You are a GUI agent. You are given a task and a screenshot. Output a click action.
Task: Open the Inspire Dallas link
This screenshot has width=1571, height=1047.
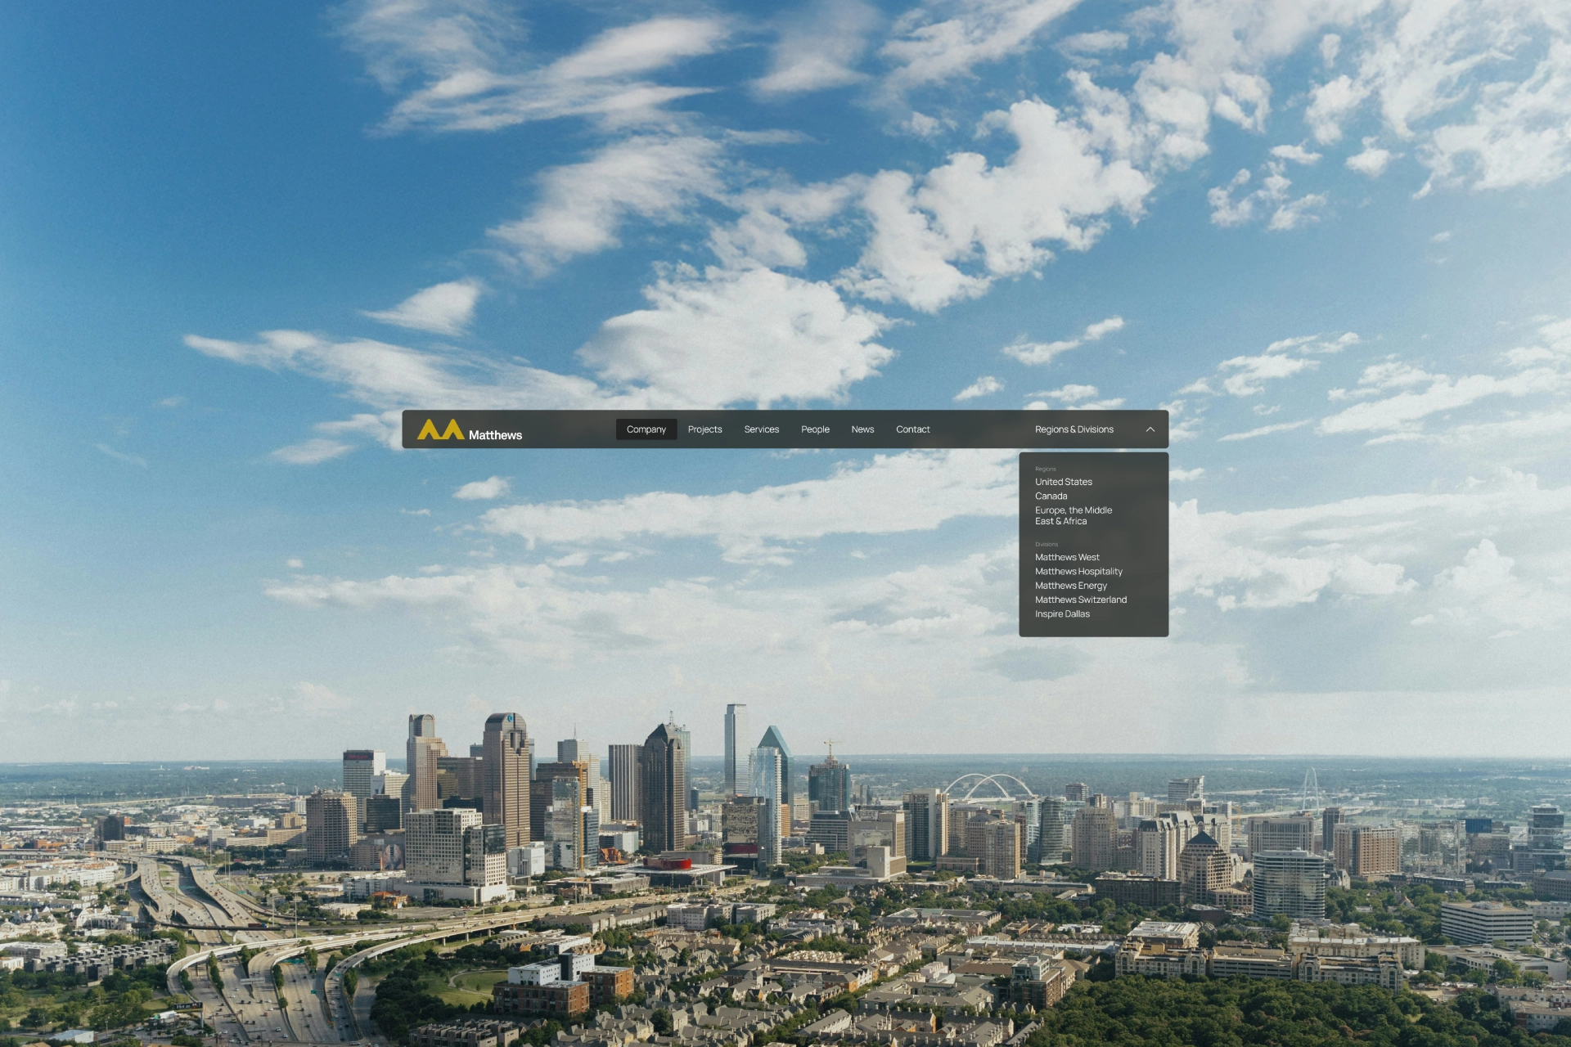[1062, 613]
